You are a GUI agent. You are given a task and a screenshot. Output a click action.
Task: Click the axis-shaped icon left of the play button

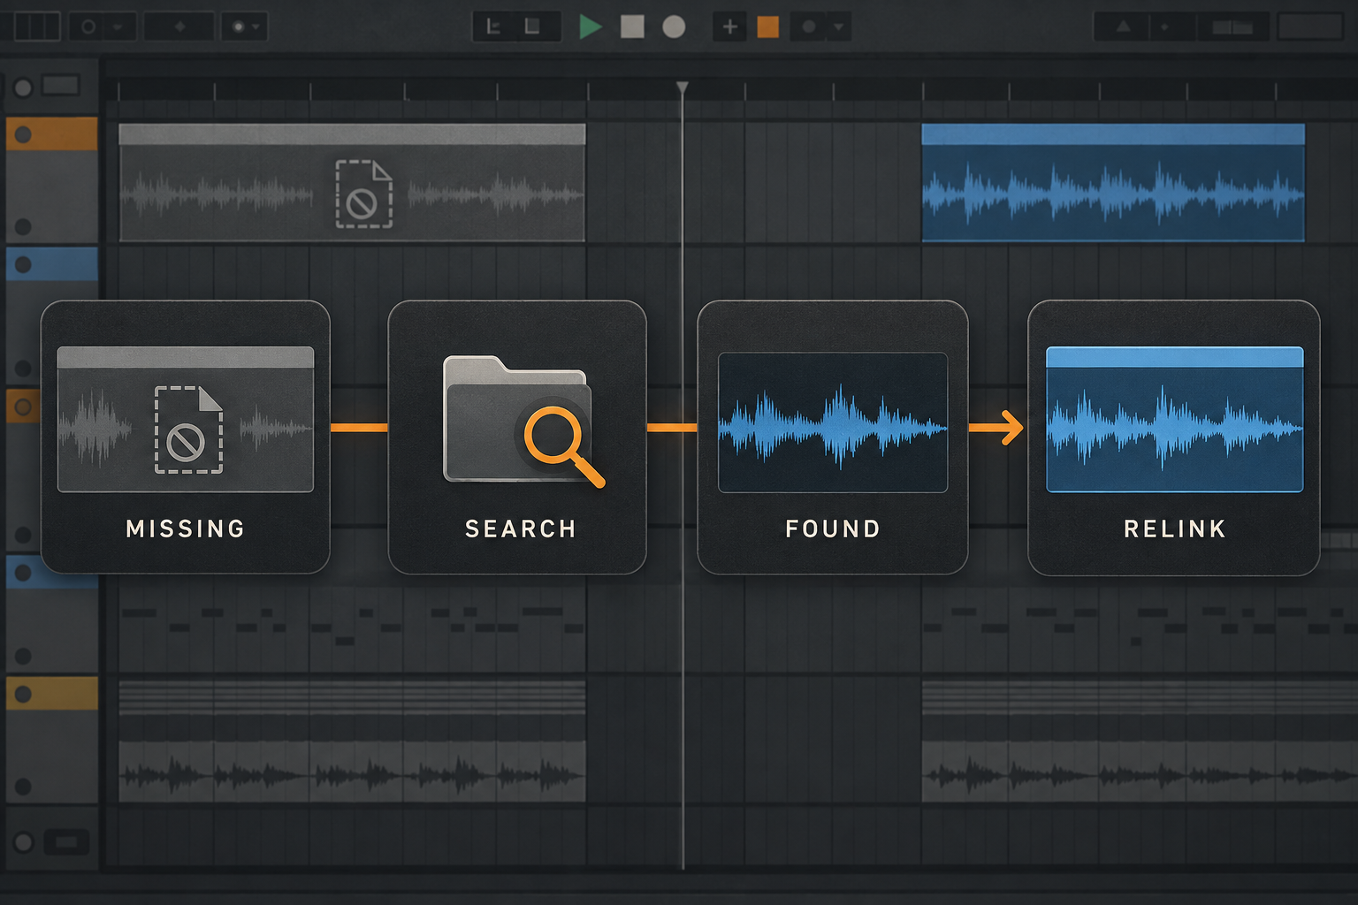coord(494,27)
